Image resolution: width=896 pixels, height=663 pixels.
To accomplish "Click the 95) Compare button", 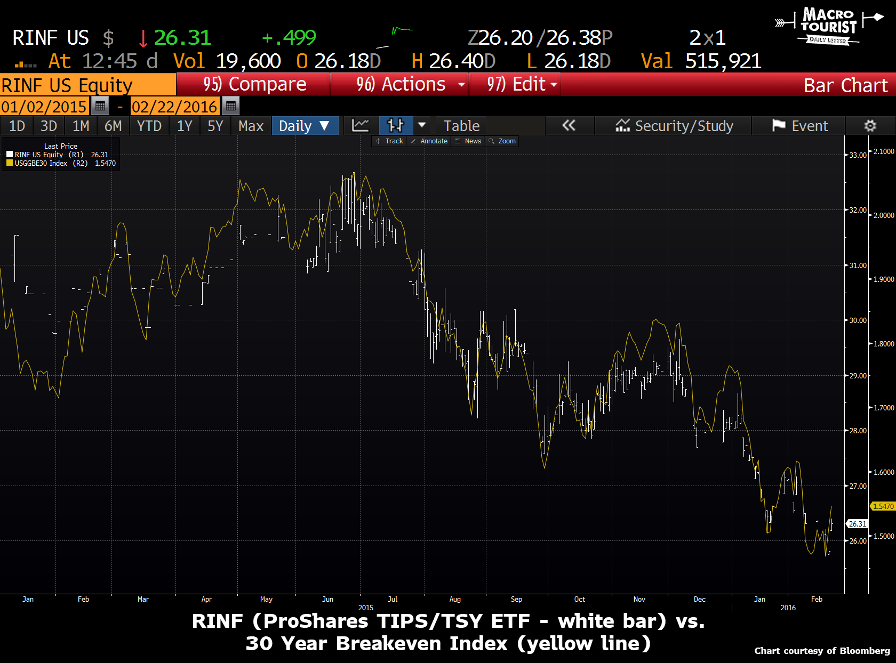I will 254,84.
